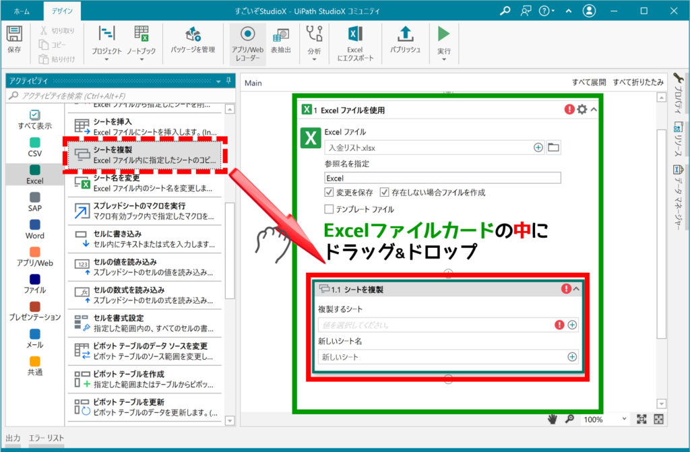This screenshot has height=452, width=690.
Task: Open plus menu for 複製するシート field
Action: click(x=571, y=325)
